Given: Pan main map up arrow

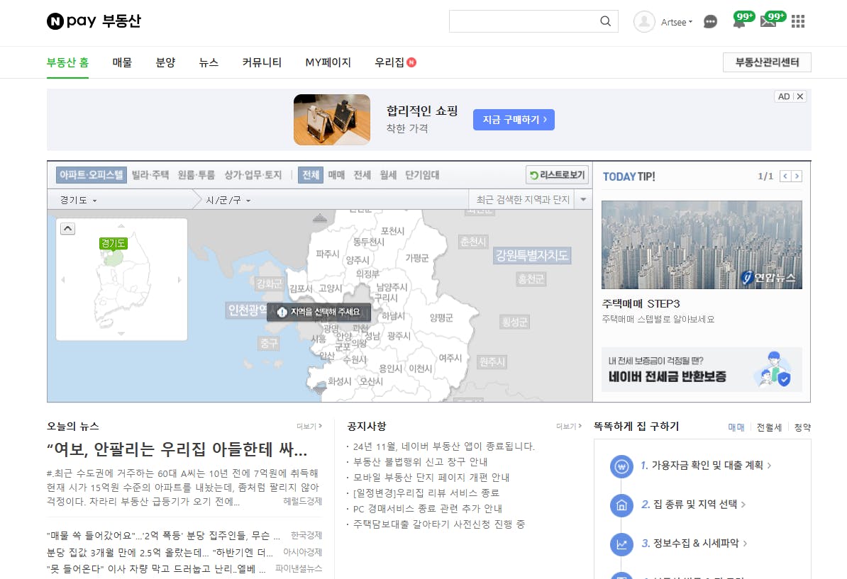Looking at the screenshot, I should (320, 218).
